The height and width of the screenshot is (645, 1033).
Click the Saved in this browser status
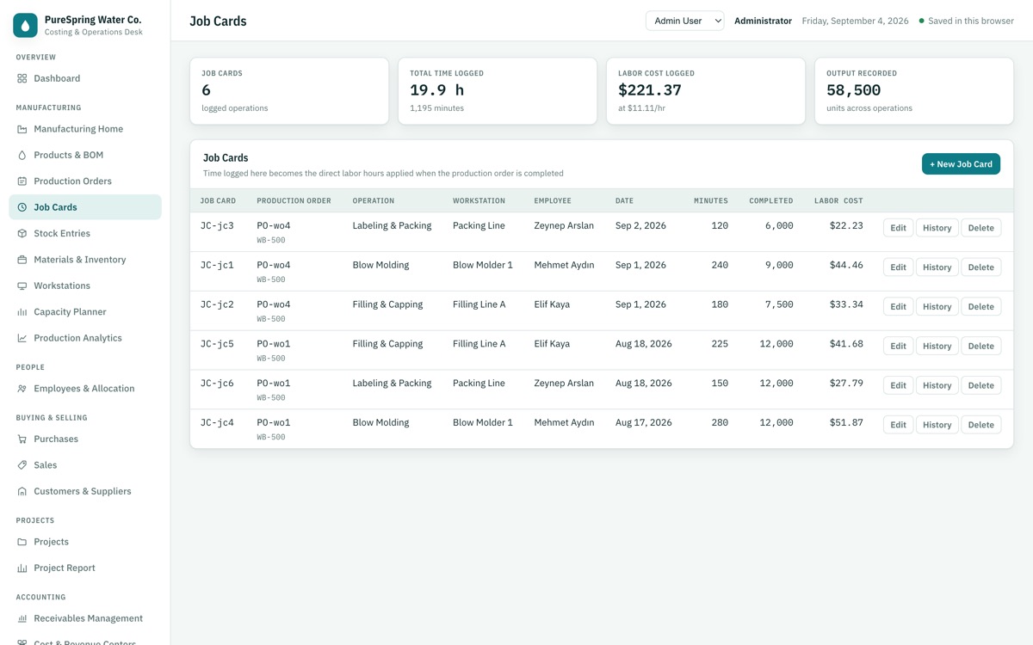967,21
